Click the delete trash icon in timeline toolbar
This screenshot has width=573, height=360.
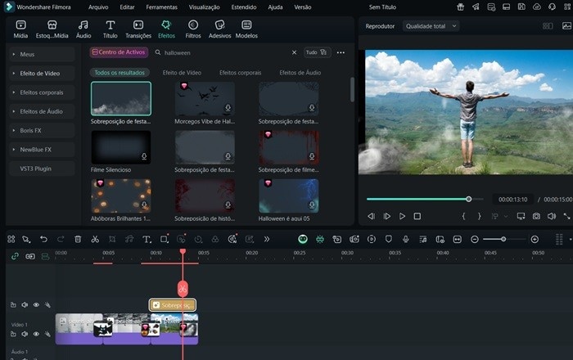click(78, 239)
